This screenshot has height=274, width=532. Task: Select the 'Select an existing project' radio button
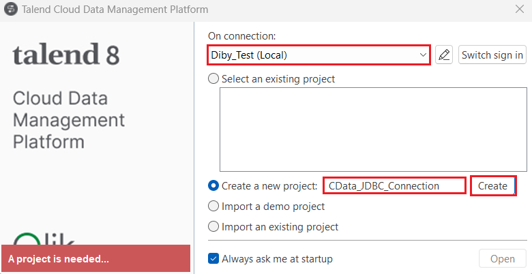click(213, 78)
